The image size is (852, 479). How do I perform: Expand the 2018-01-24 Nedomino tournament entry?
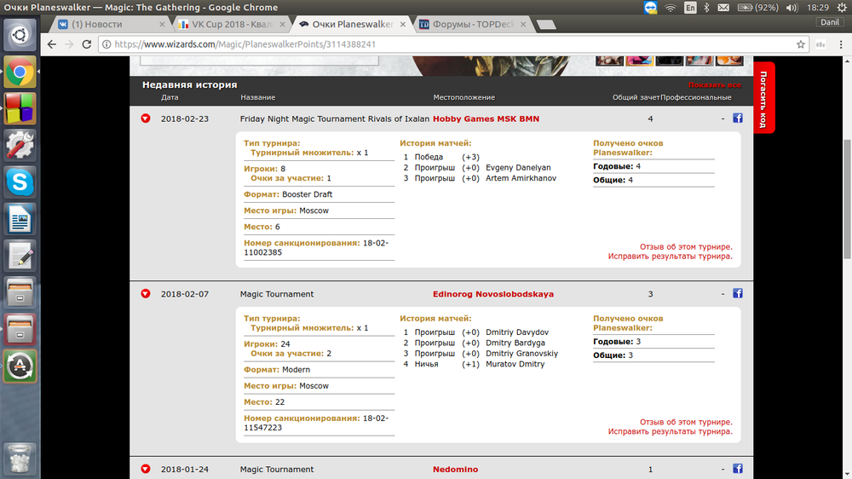pos(146,470)
